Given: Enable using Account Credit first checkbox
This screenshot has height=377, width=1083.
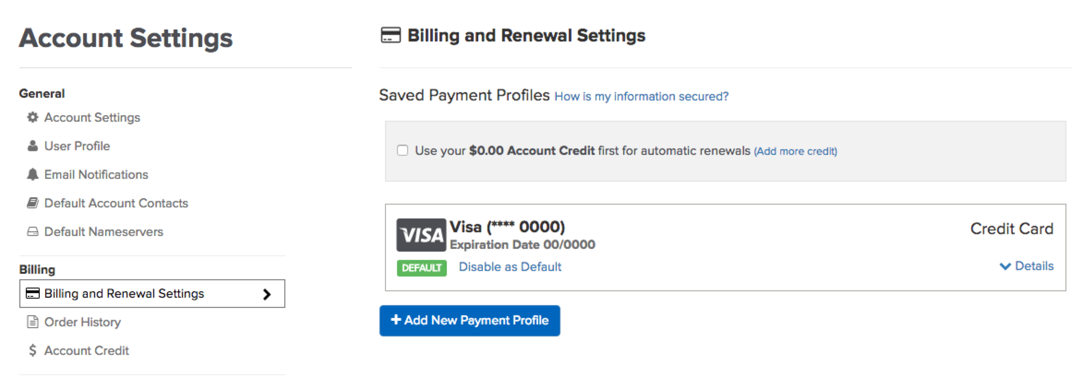Looking at the screenshot, I should point(403,151).
